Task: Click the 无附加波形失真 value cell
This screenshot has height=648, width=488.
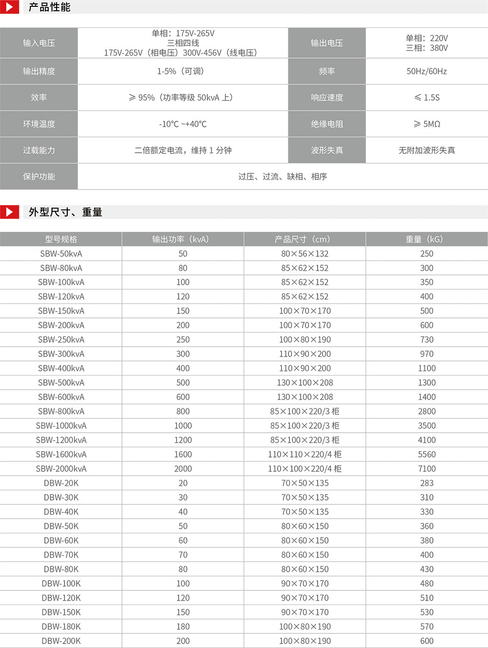Action: pos(427,150)
